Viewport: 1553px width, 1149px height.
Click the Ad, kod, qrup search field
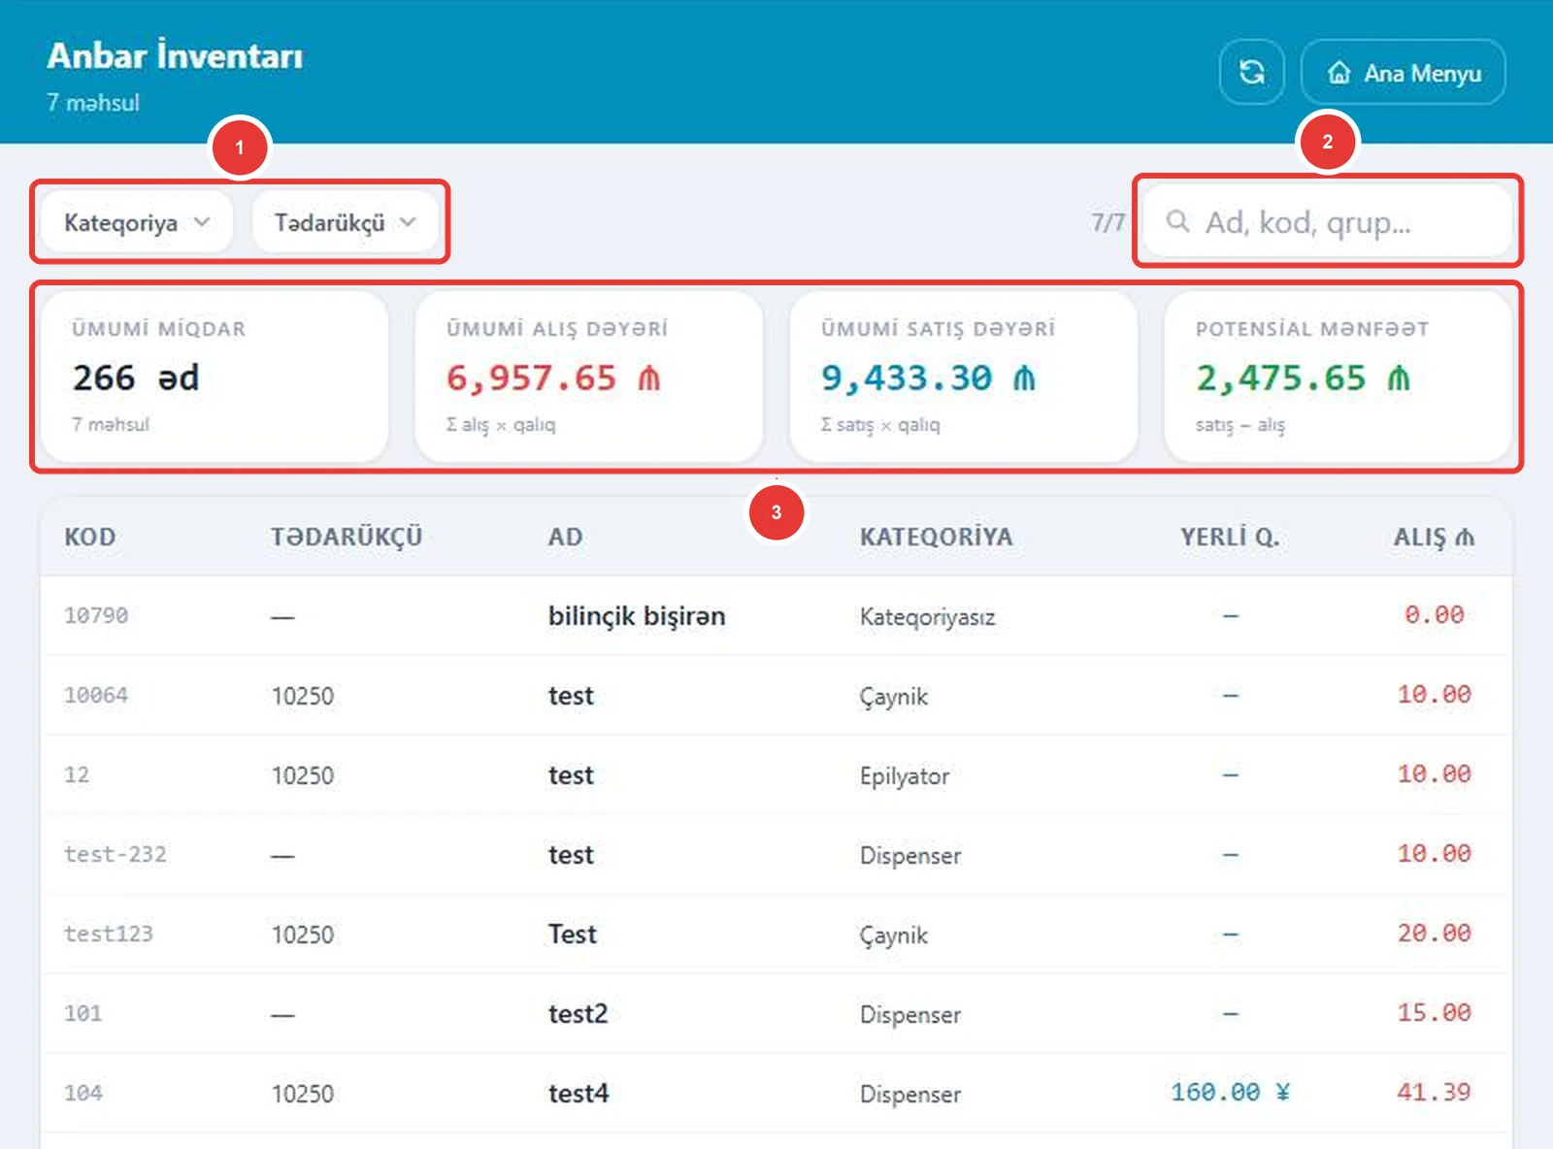tap(1327, 221)
